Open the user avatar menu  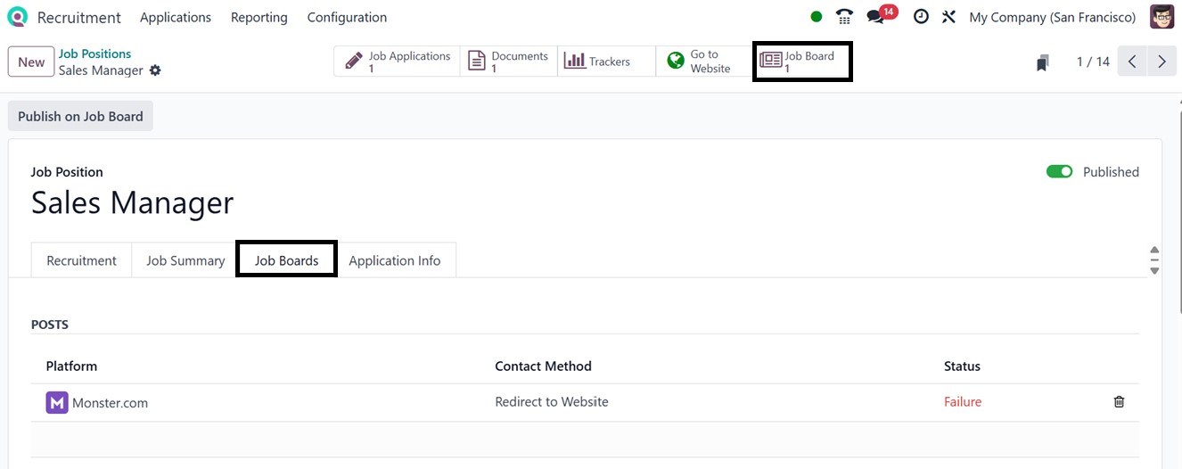(1161, 17)
